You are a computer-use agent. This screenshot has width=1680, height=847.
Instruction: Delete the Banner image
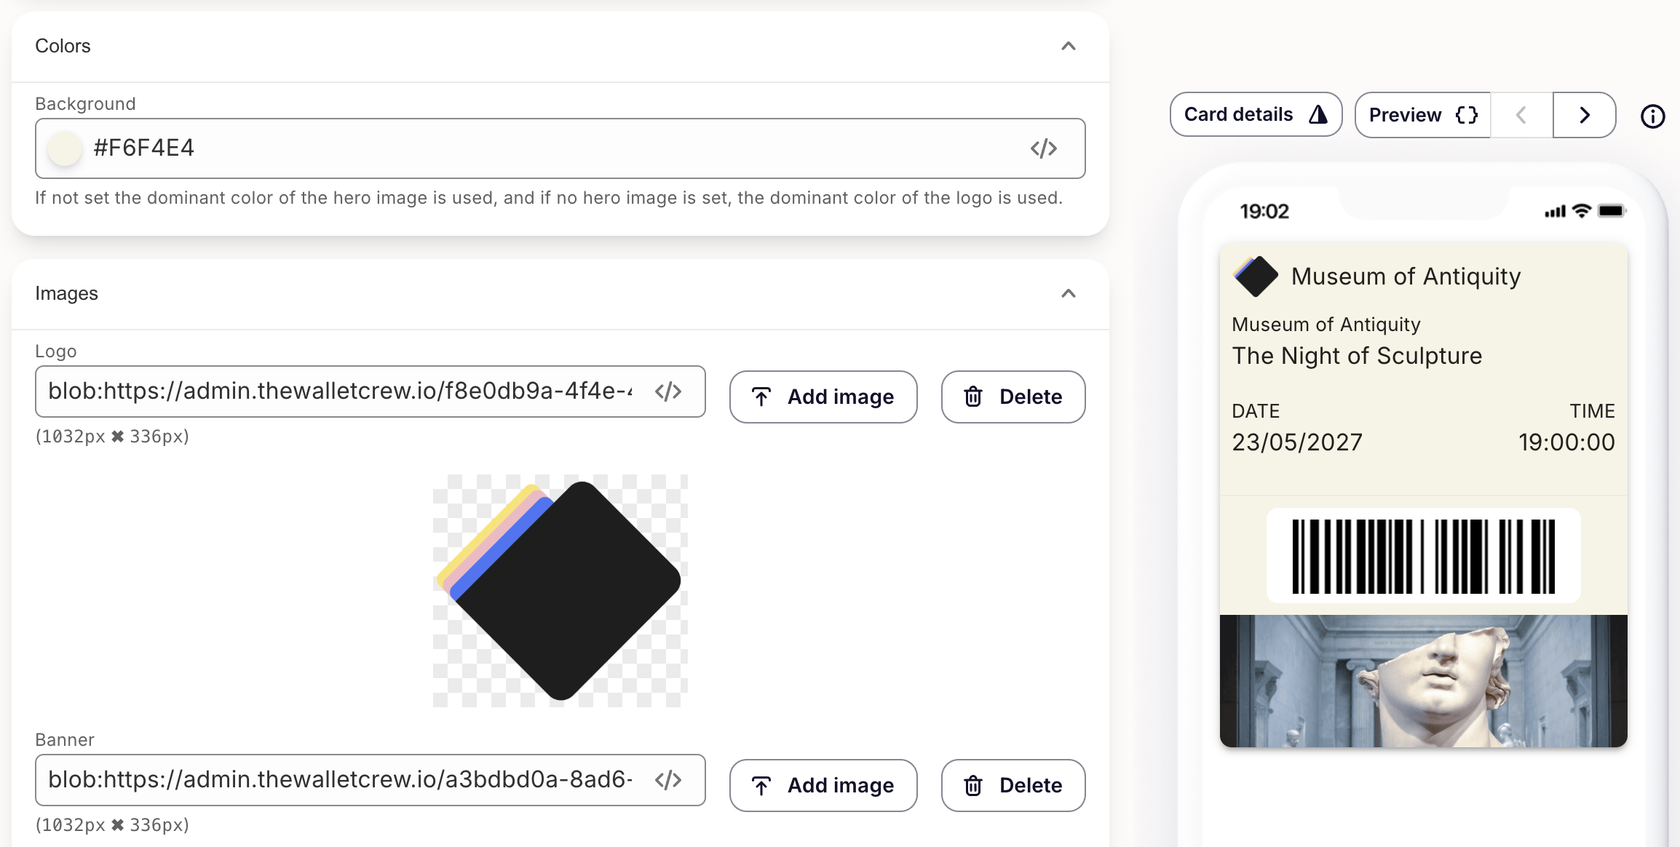point(1013,785)
